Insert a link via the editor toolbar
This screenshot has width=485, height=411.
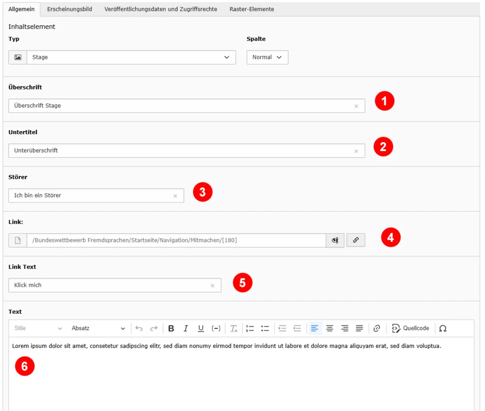click(x=376, y=328)
